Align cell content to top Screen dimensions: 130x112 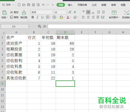click(x=83, y=12)
